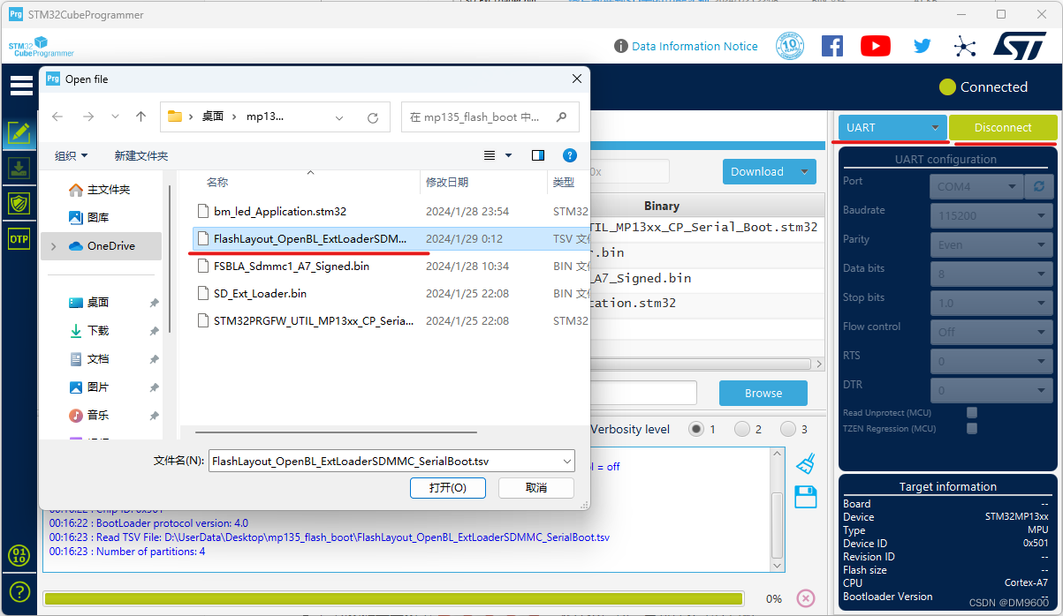Click the 取消 button
Screen dimensions: 1063x616
click(x=536, y=488)
